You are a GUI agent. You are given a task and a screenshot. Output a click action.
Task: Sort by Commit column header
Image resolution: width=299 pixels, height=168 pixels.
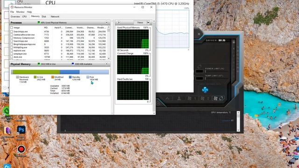(x=69, y=28)
